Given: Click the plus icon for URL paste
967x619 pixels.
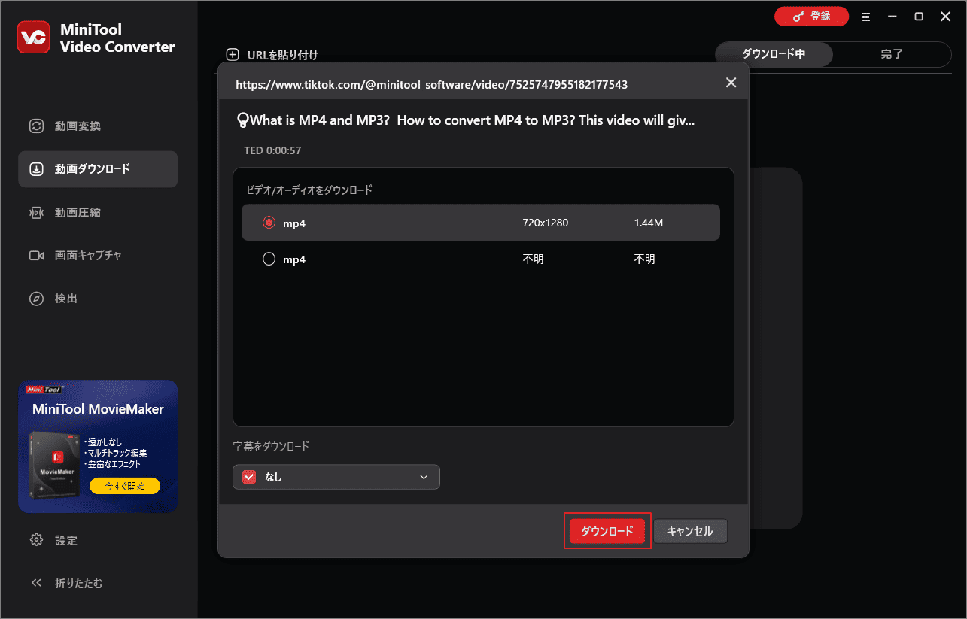Looking at the screenshot, I should pos(233,55).
